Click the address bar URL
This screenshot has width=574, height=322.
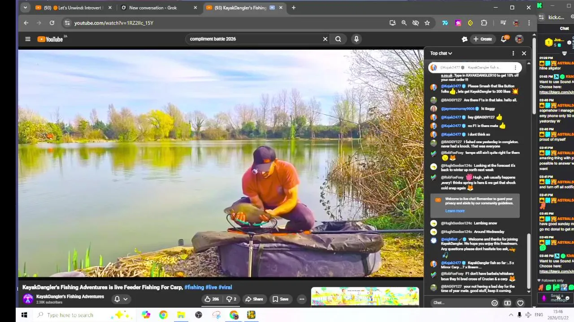(x=113, y=23)
